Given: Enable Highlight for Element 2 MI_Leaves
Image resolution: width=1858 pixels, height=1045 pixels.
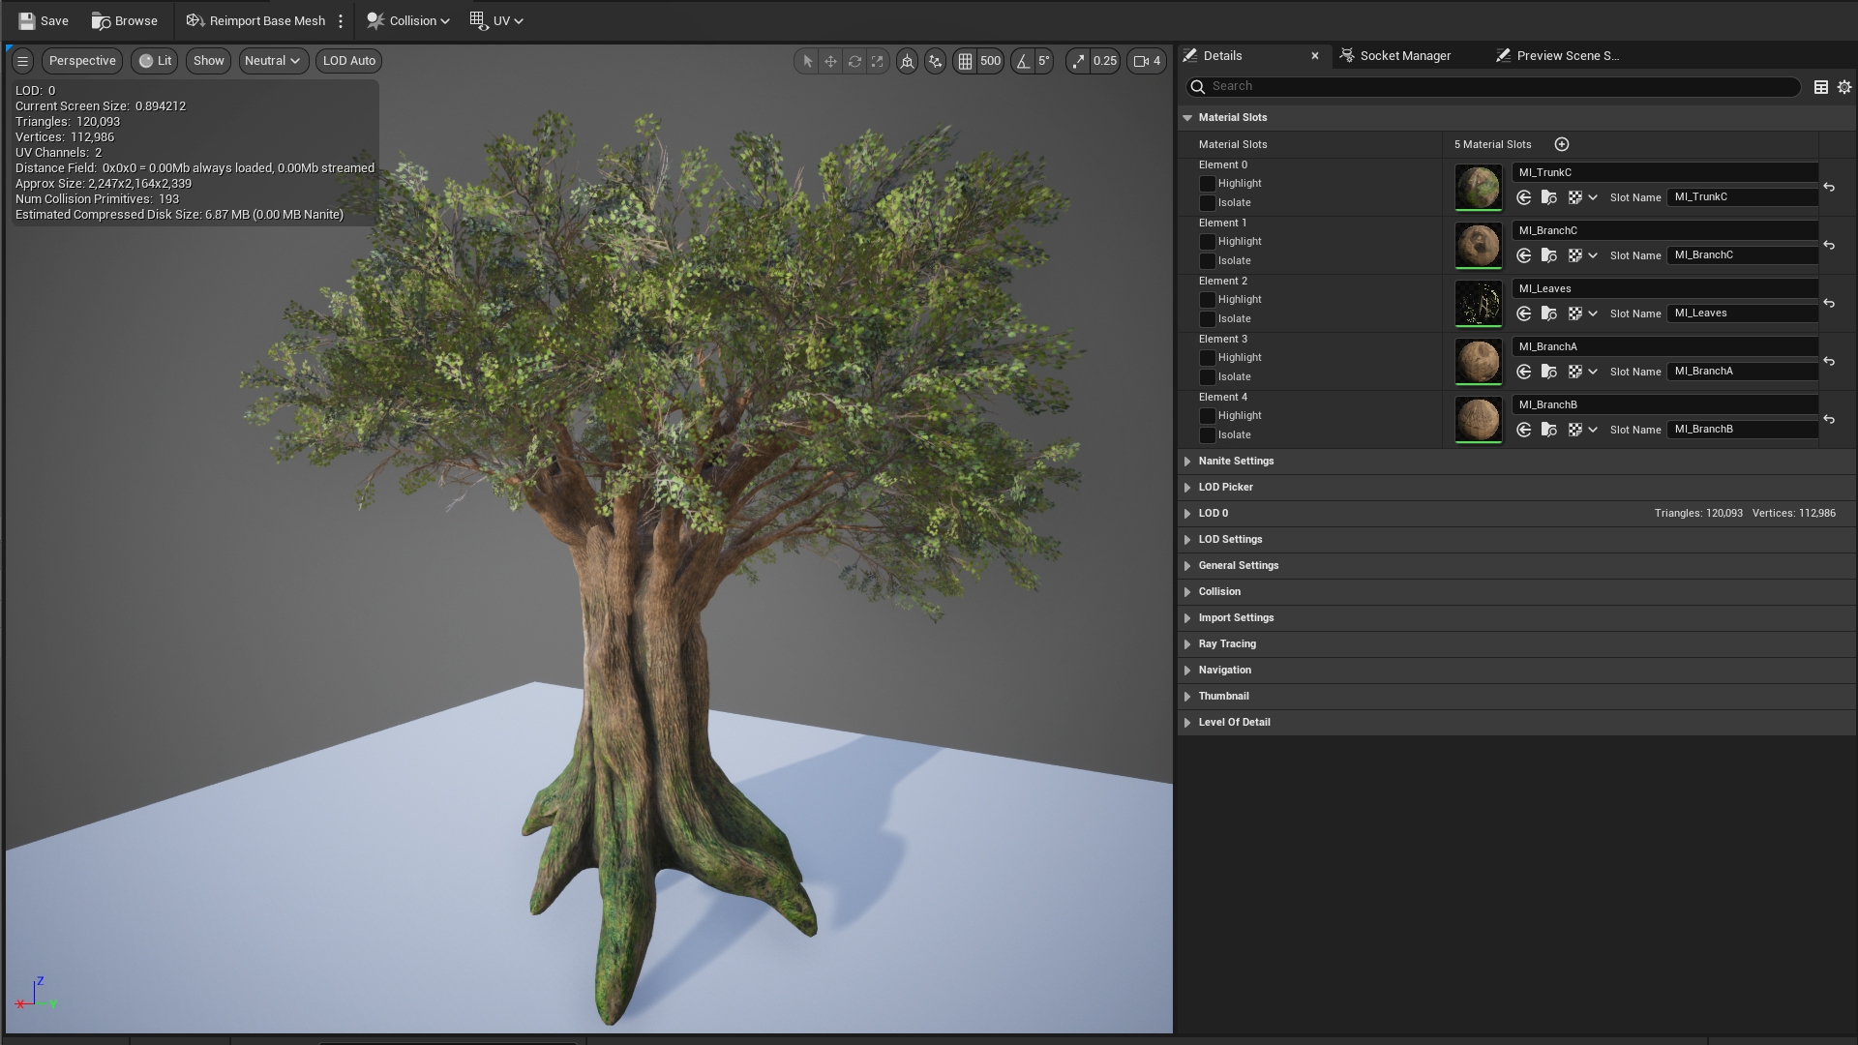Looking at the screenshot, I should pyautogui.click(x=1207, y=300).
